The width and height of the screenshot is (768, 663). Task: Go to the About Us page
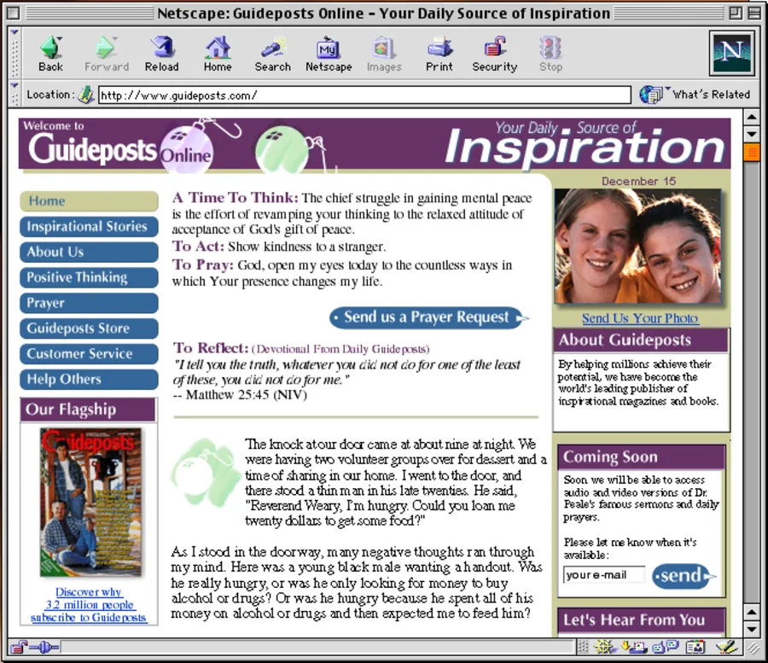[x=89, y=253]
